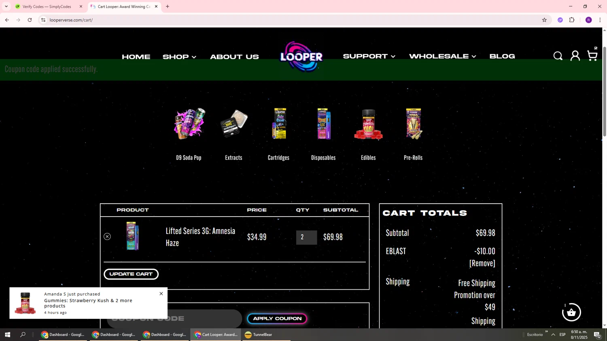
Task: Open Lifted Series 3G: Amnesia Haze product link
Action: (x=200, y=237)
